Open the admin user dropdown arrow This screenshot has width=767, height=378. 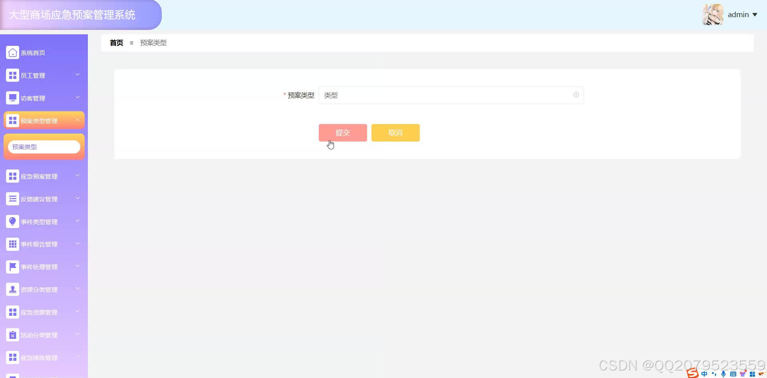[755, 15]
